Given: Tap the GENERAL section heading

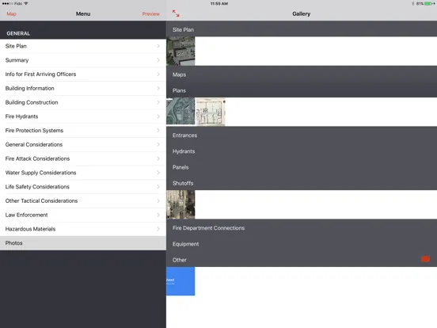Looking at the screenshot, I should [18, 33].
